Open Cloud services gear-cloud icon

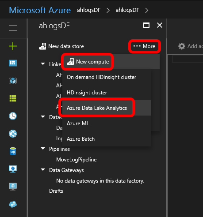pyautogui.click(x=13, y=204)
